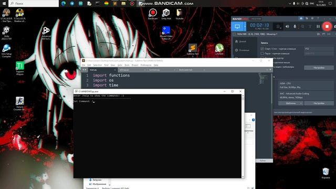Screen dimensions: 336x189
Task: Click the Bandicam lock icon in title bar
Action: click(x=301, y=19)
